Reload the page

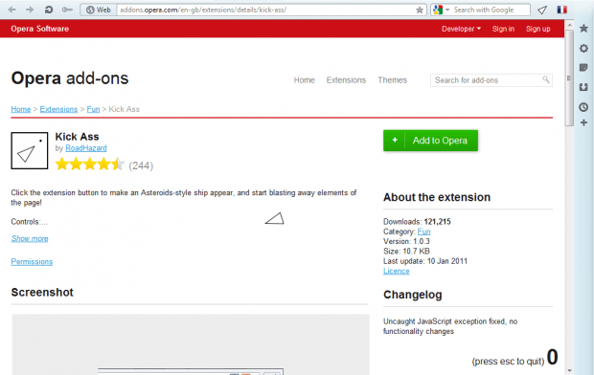(x=49, y=10)
